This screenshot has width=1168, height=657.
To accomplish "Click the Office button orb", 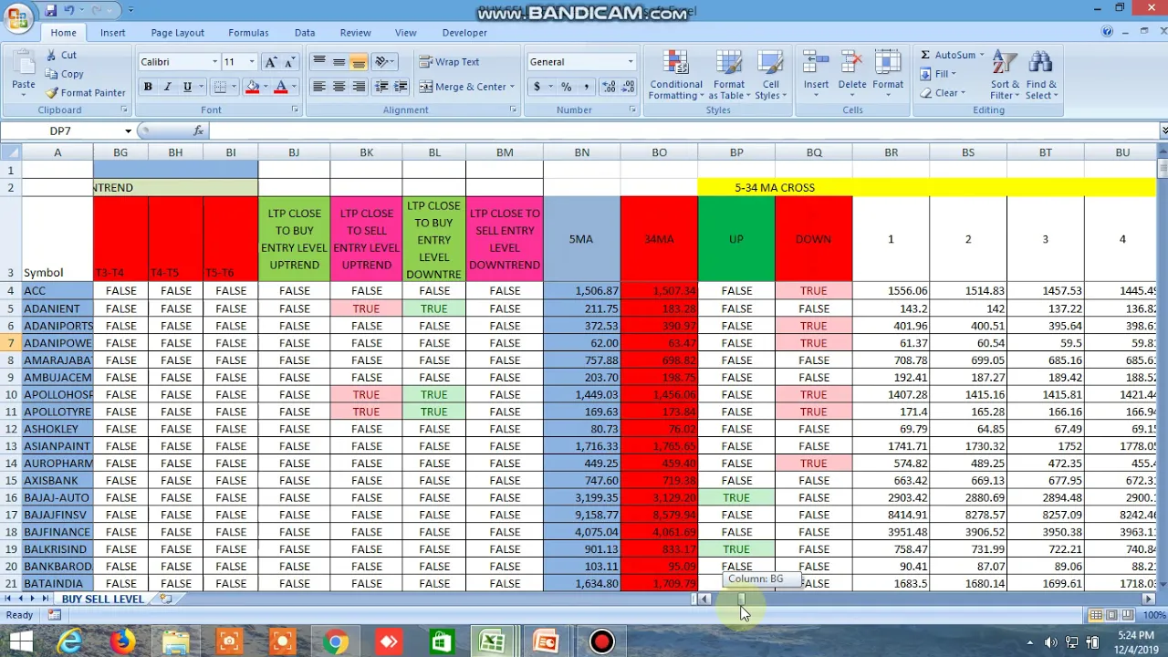I will [17, 16].
